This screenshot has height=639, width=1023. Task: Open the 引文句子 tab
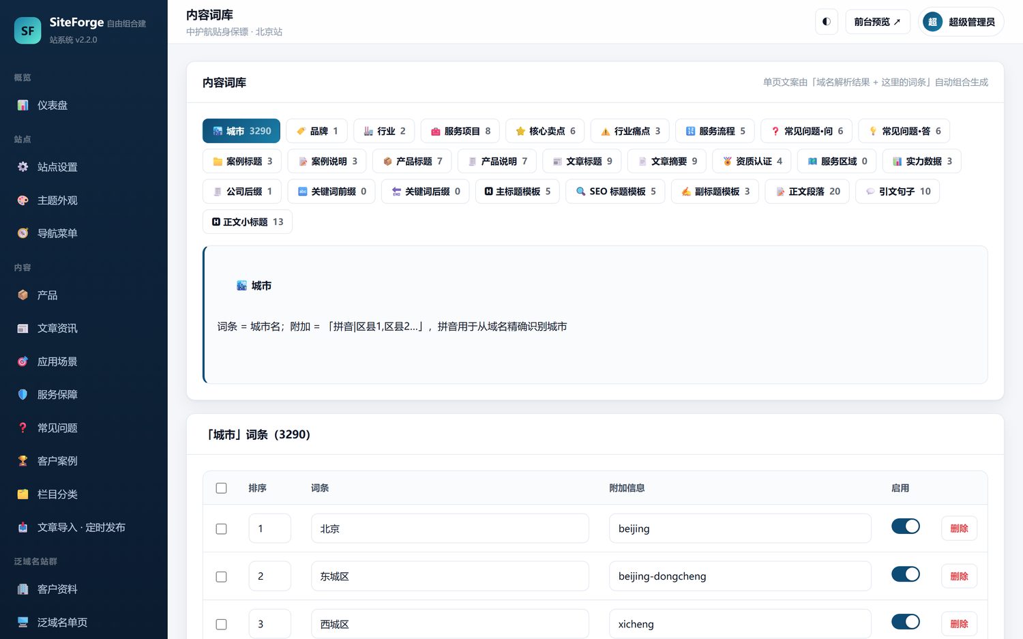(898, 192)
